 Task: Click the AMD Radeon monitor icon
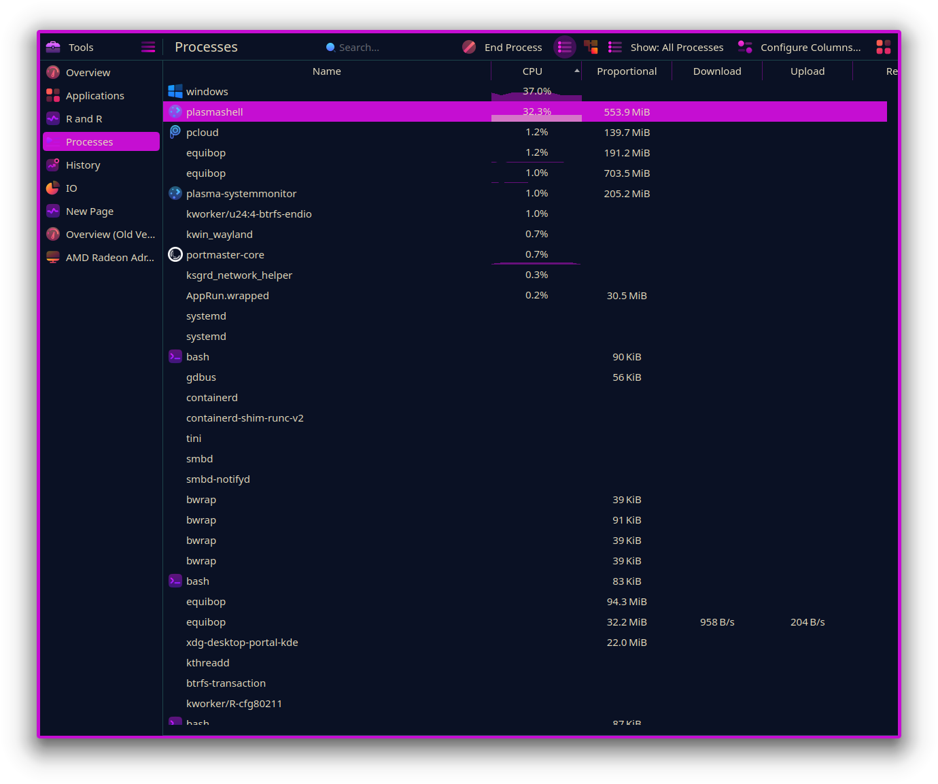click(53, 258)
